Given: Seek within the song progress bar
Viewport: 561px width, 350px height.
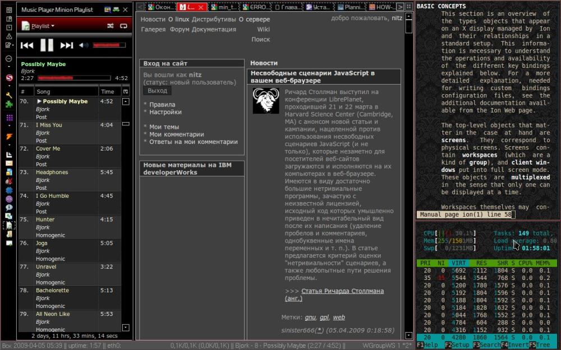Looking at the screenshot, I should coord(74,78).
